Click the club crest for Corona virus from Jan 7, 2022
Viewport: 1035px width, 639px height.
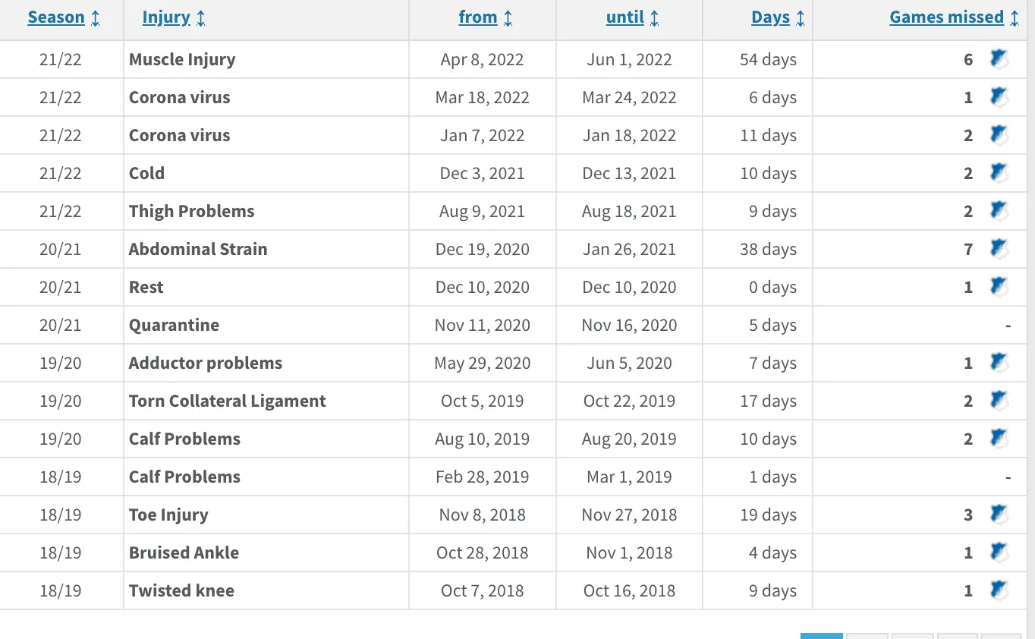click(x=999, y=135)
